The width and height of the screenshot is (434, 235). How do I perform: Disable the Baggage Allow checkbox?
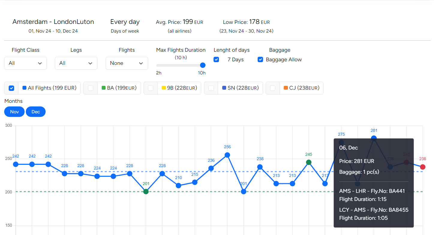click(260, 59)
